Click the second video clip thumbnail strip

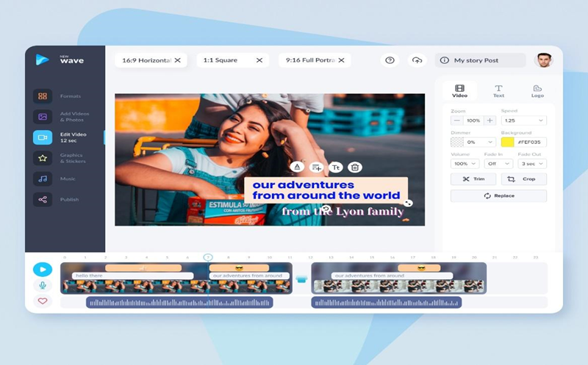(x=398, y=286)
